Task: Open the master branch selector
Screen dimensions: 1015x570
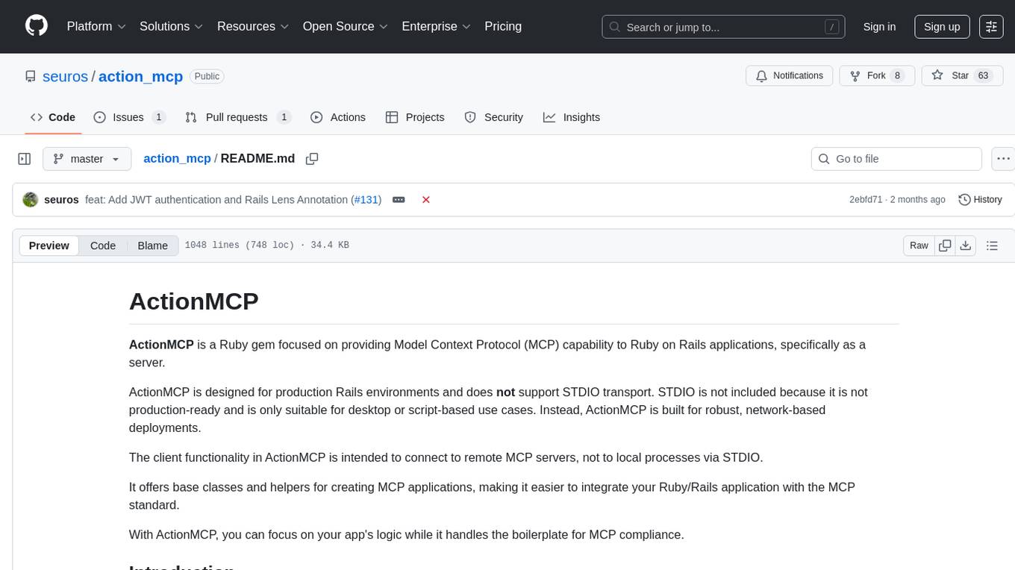Action: pos(87,159)
